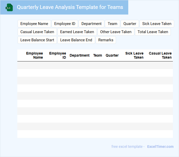Select the Employee Name tag

click(x=34, y=24)
